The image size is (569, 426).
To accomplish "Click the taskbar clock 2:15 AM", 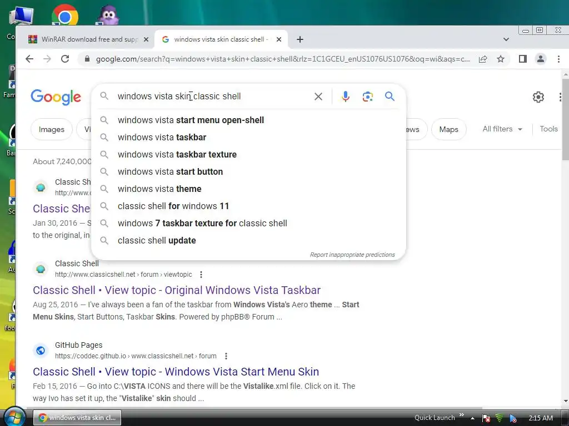I will tap(540, 418).
